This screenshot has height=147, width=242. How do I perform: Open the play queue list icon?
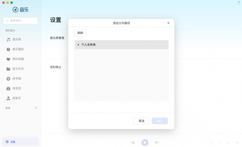237,142
